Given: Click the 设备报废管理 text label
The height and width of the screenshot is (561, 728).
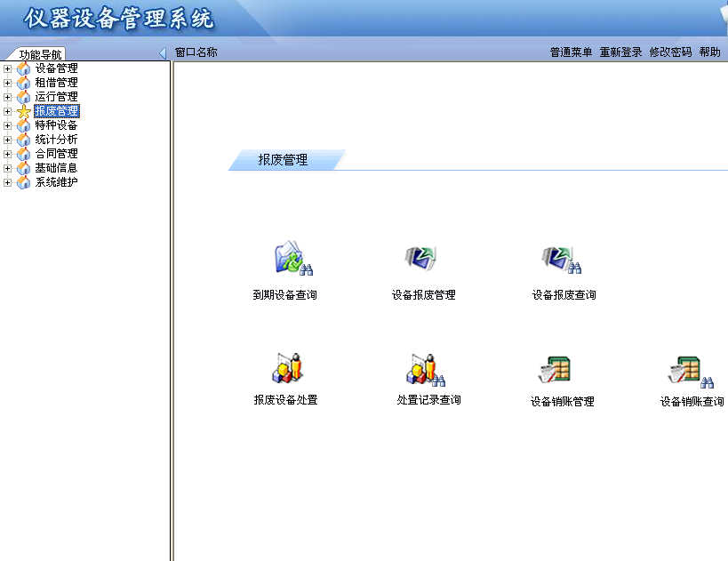Looking at the screenshot, I should tap(423, 295).
